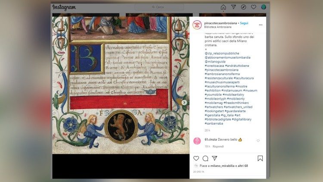Open the @clp_relazionipubbliche mention
The image size is (323, 182).
[222, 53]
